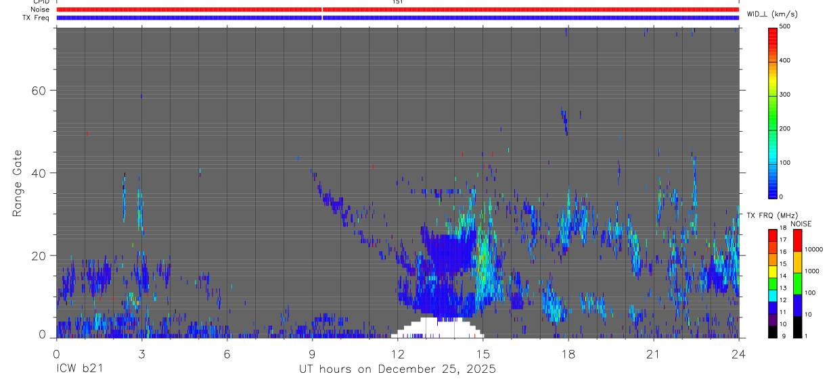Click the 10000 tick on noise legend

pos(813,249)
